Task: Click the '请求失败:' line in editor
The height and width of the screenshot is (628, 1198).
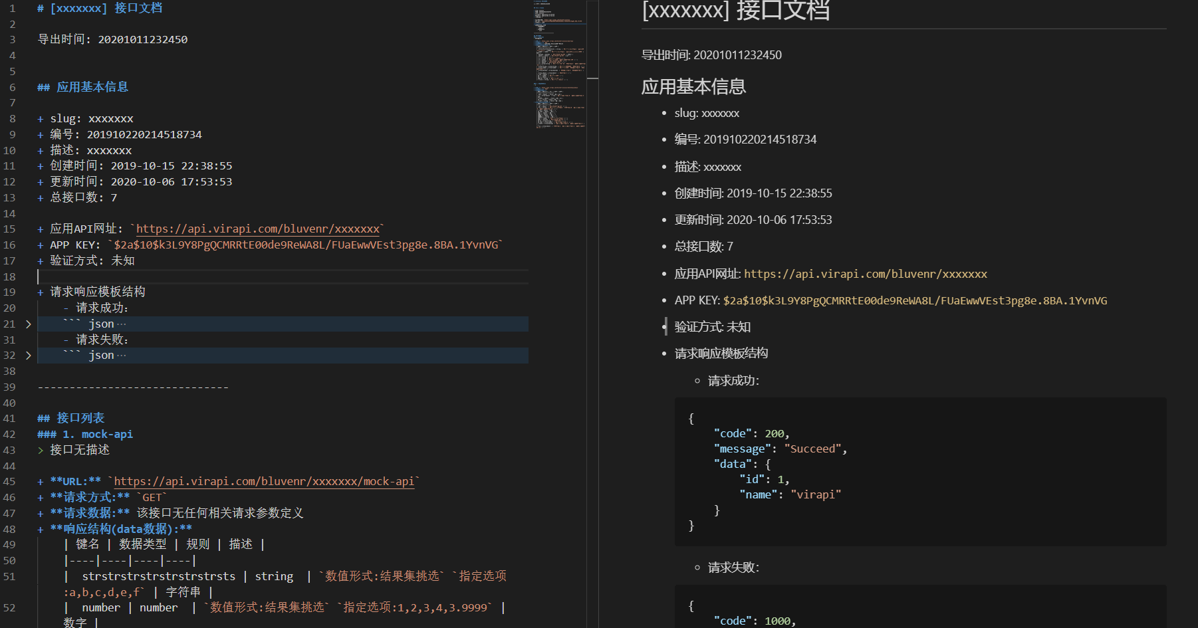Action: click(x=96, y=340)
